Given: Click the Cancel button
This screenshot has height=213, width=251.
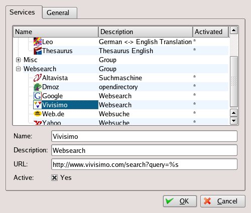Looking at the screenshot, I should (x=223, y=201).
